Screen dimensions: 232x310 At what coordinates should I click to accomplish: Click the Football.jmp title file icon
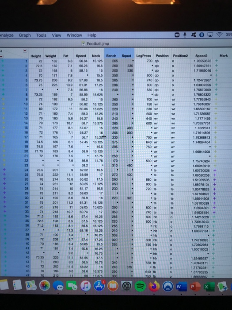tap(84, 43)
